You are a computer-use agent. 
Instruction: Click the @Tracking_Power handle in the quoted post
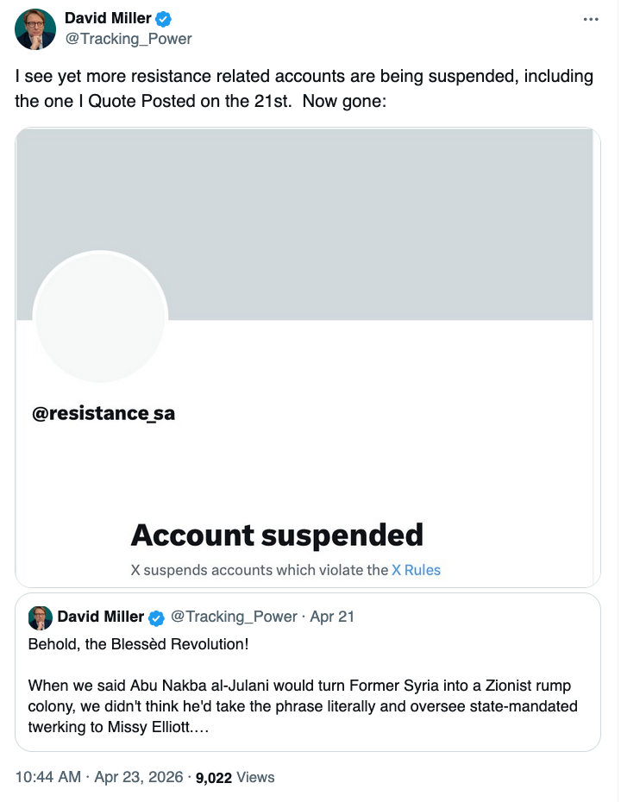[234, 617]
